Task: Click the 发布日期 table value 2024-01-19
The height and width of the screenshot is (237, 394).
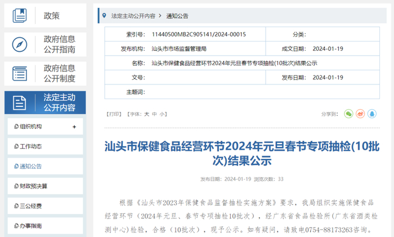Action: 328,78
